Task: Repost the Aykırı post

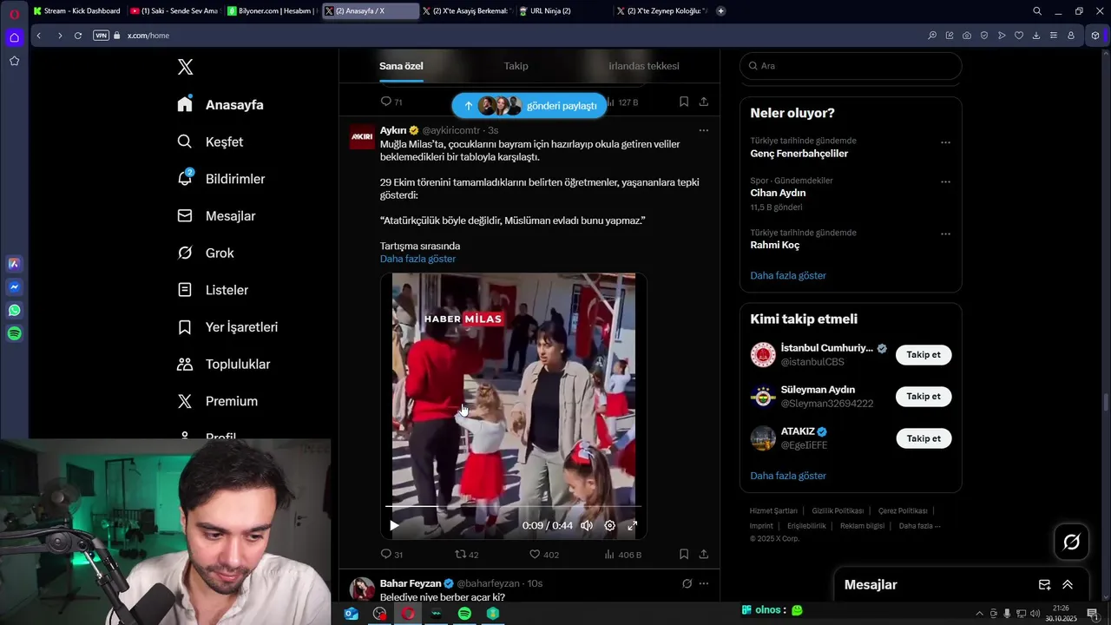Action: tap(467, 554)
